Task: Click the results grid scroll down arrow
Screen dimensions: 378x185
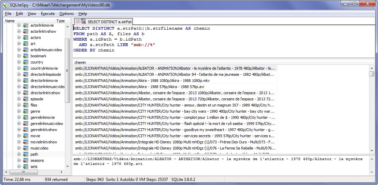Action: point(372,151)
